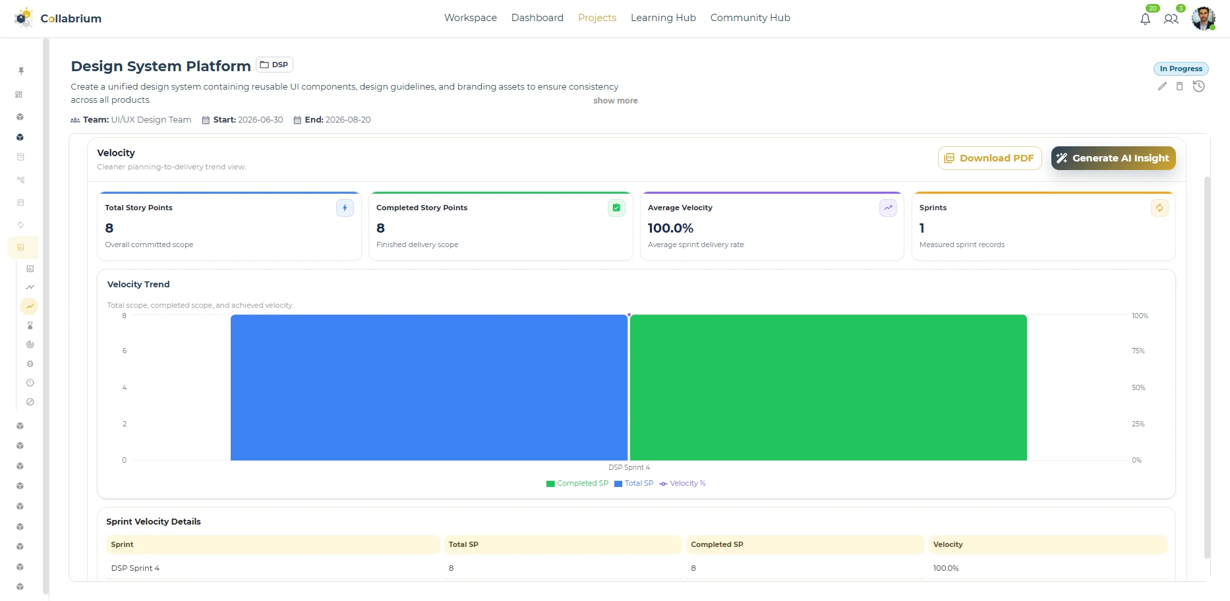Open the radar target report sub-item

[x=30, y=345]
